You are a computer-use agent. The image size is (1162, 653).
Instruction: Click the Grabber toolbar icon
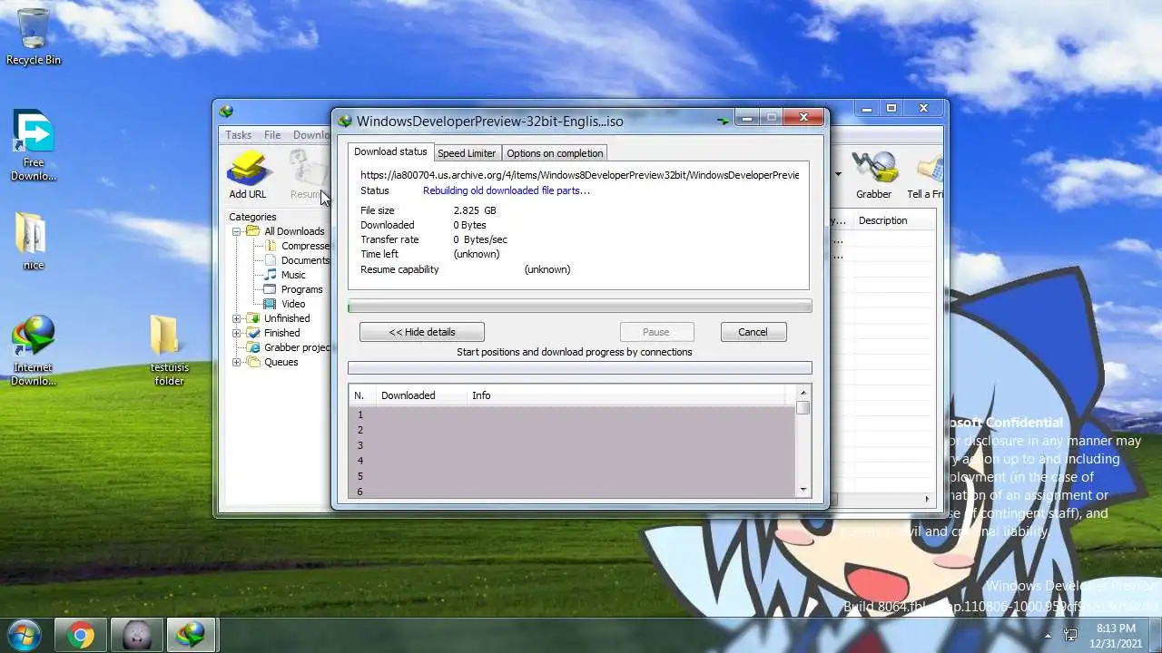click(x=873, y=174)
